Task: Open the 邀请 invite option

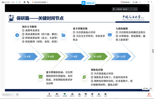Action: pos(79,95)
